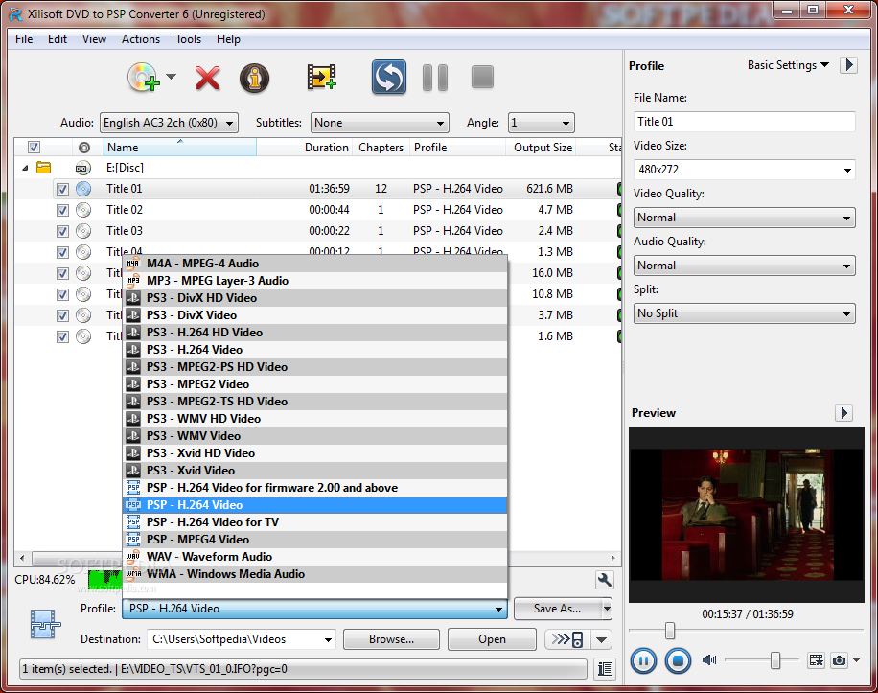Click the log list icon beside status bar
The height and width of the screenshot is (693, 878).
click(x=606, y=669)
